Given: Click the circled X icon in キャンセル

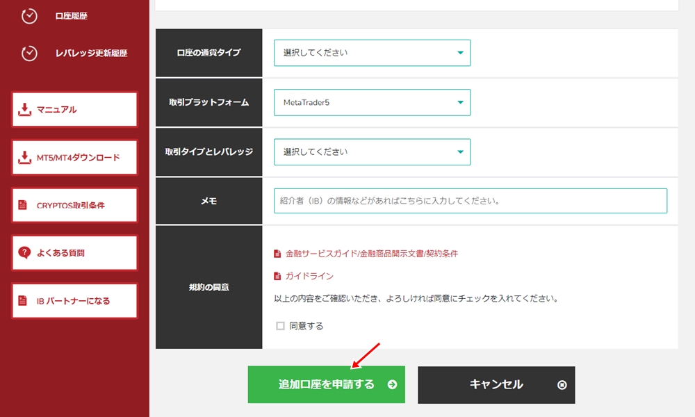Looking at the screenshot, I should [563, 385].
